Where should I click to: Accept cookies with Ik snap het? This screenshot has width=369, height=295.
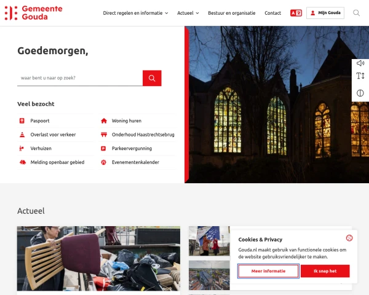[x=325, y=271]
